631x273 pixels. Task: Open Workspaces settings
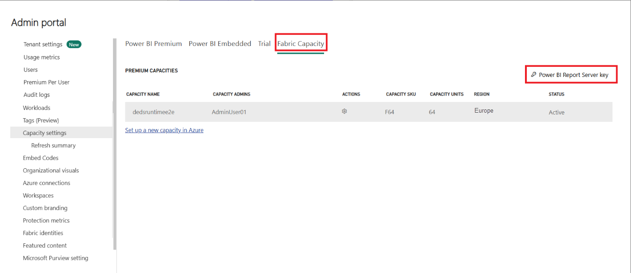(38, 195)
